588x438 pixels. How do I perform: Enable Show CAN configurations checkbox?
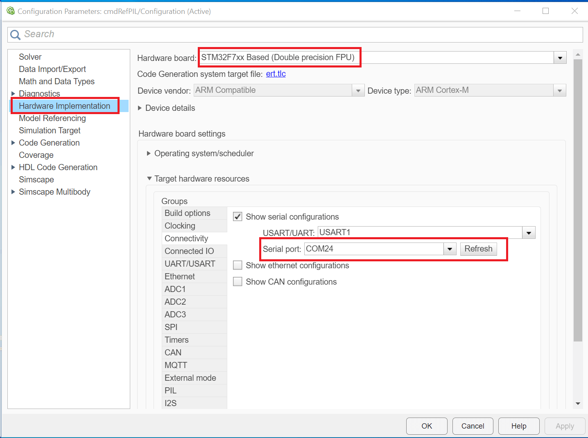coord(237,282)
